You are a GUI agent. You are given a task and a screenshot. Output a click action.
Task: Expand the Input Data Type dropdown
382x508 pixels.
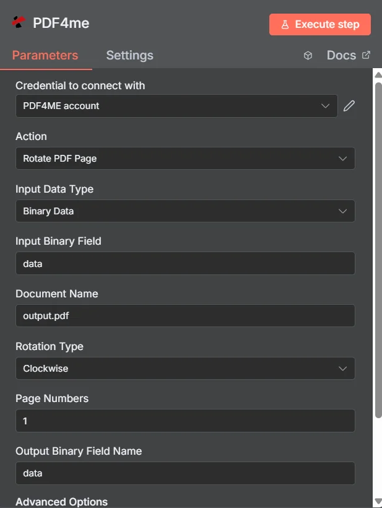tap(184, 211)
